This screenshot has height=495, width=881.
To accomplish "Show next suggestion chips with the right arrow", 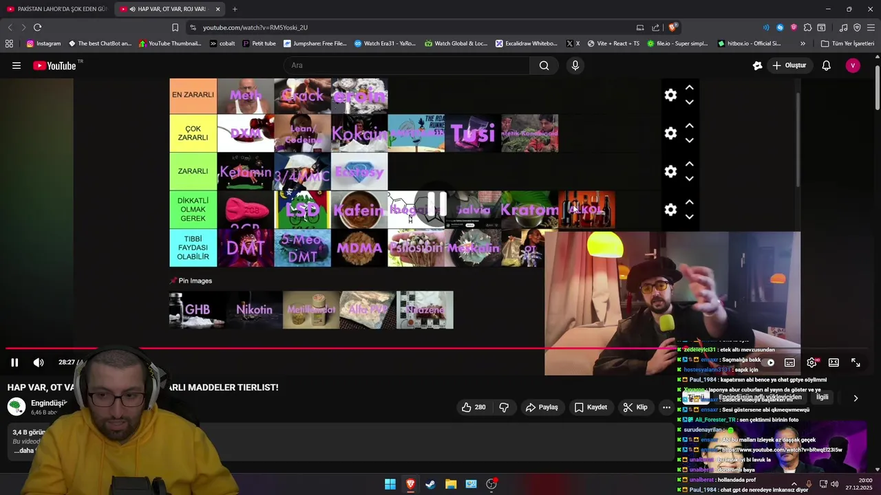I will 856,398.
